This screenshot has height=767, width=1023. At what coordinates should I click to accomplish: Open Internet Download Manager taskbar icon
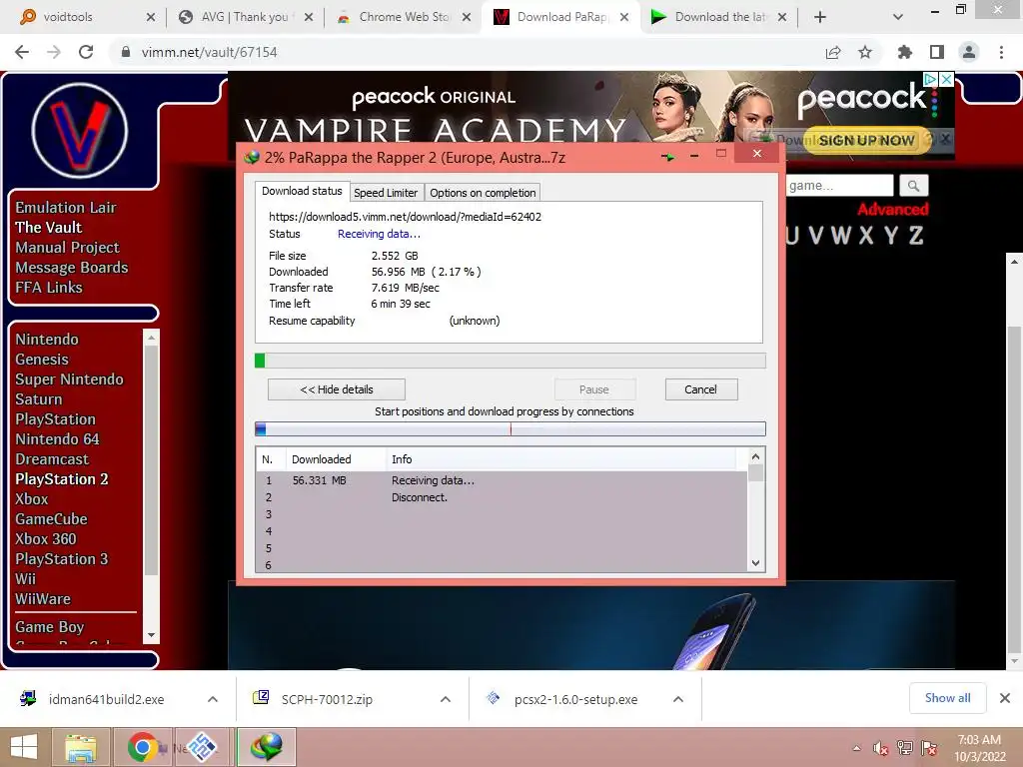267,747
